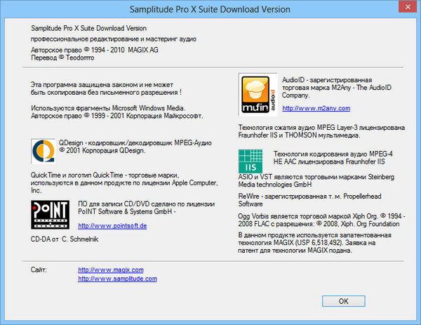Open the m2any.com link

click(x=316, y=108)
